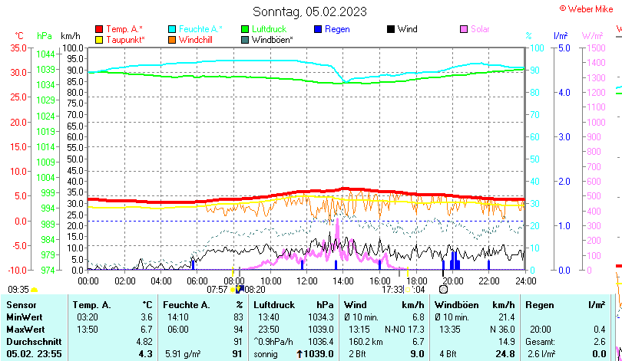The image size is (622, 361).
Task: Click the blue Regen legend swatch
Action: tap(318, 29)
